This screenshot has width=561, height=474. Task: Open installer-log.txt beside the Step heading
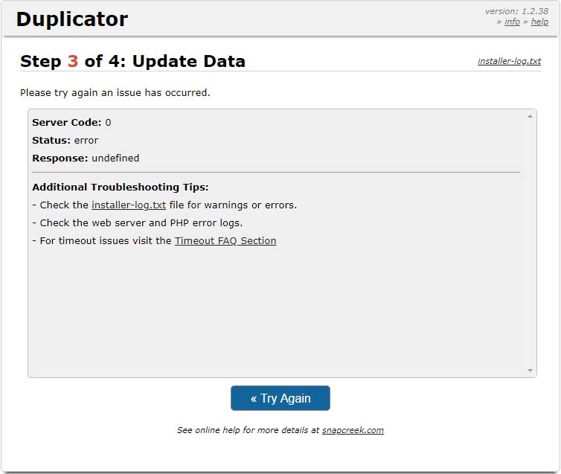point(509,61)
